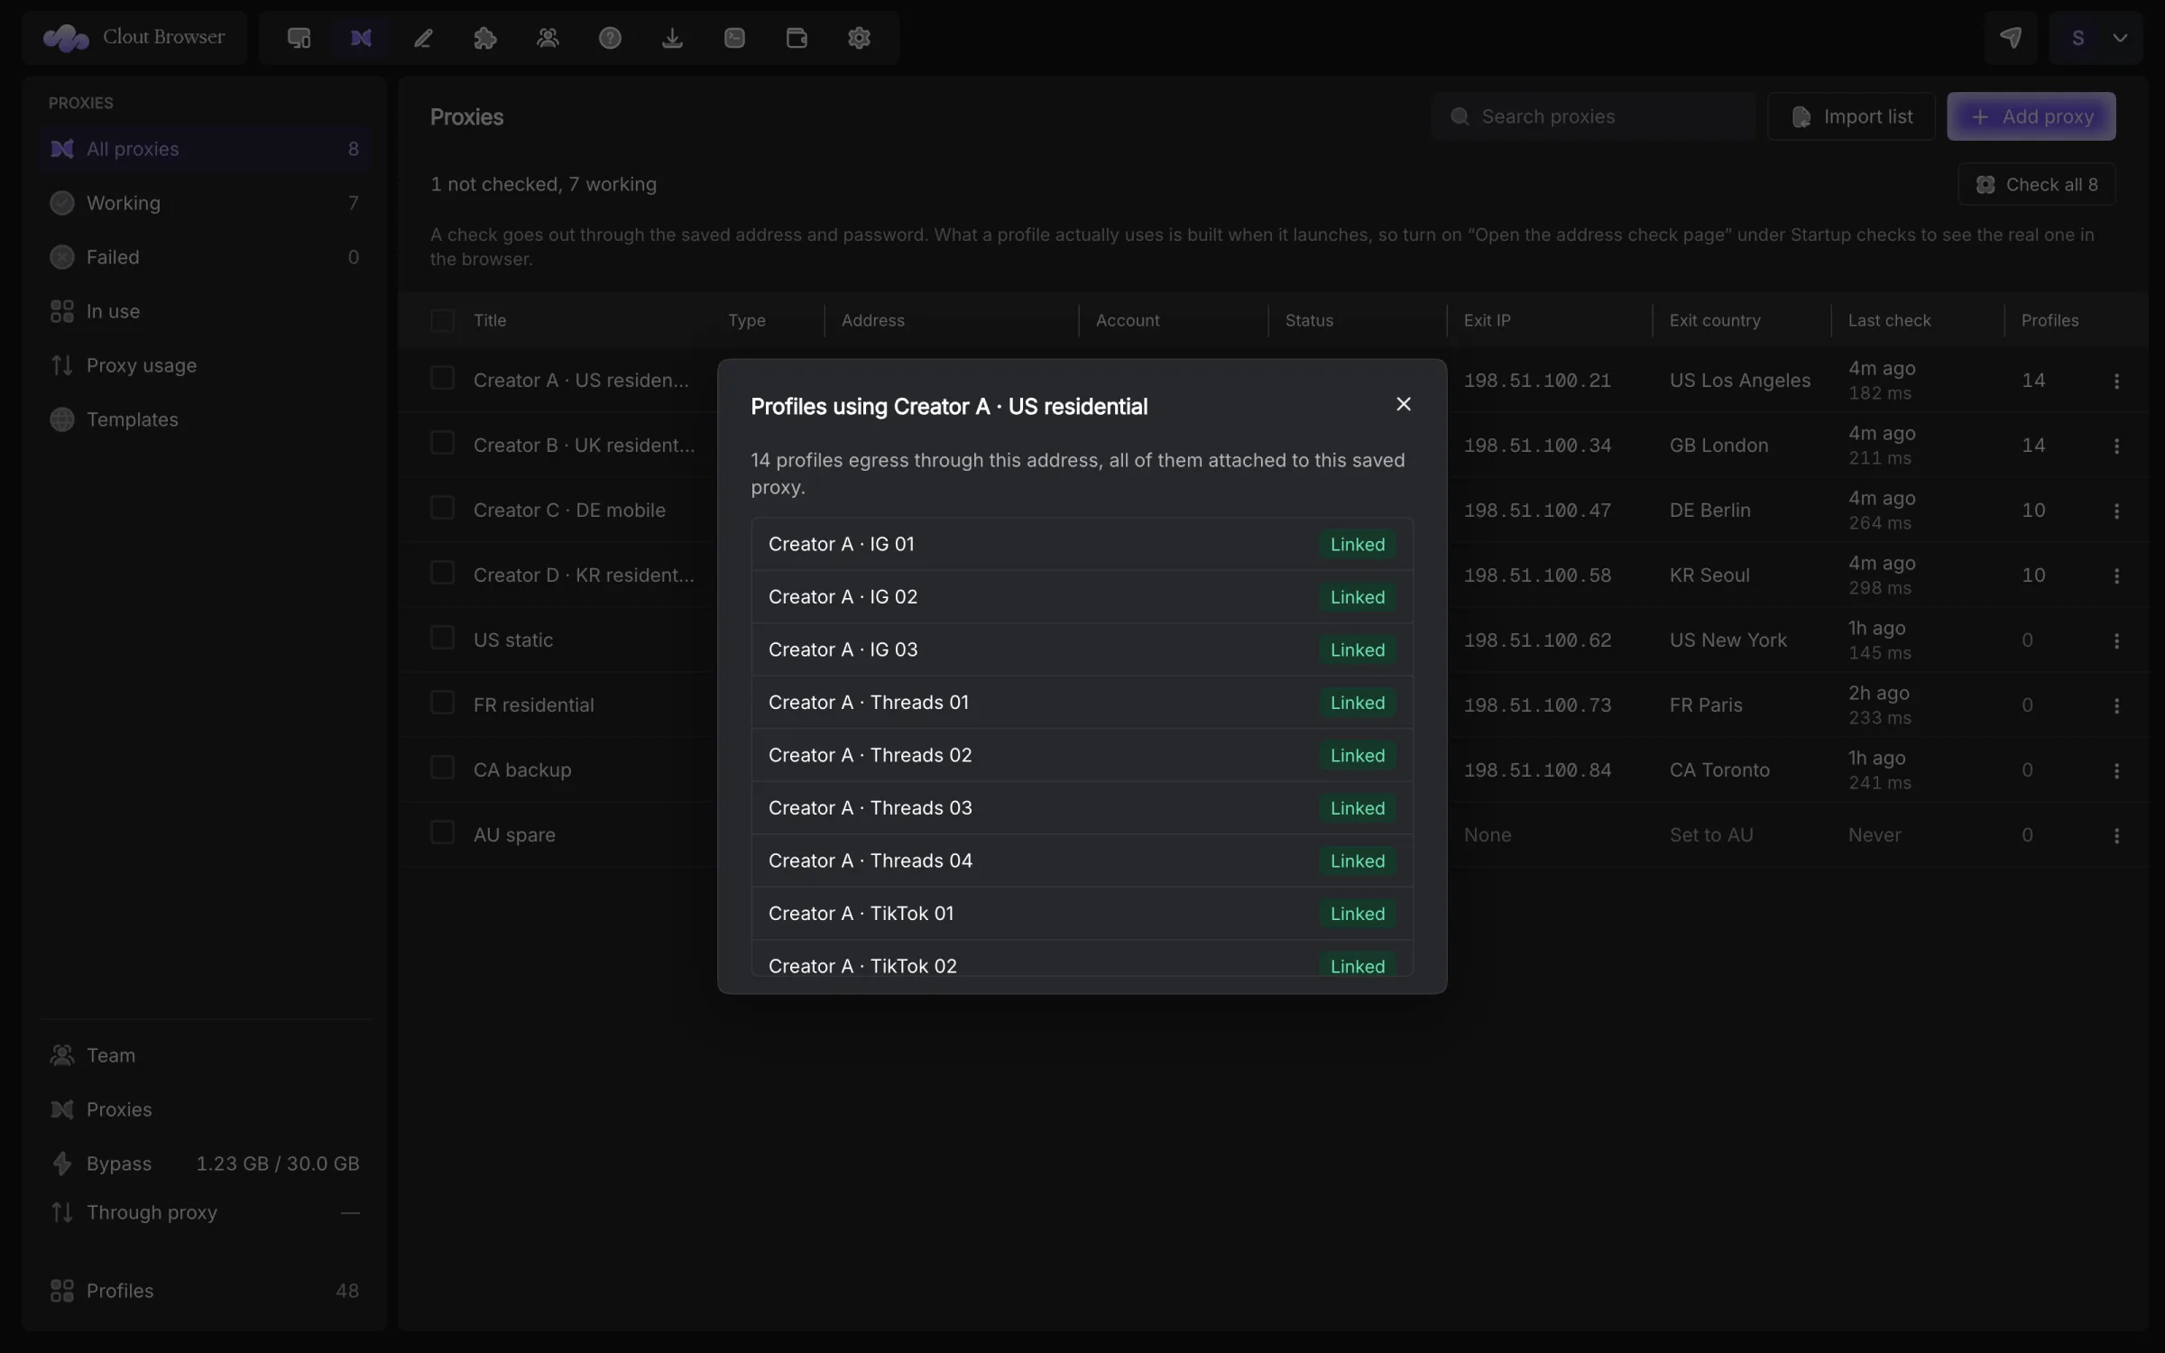
Task: Click the Import list button
Action: pyautogui.click(x=1851, y=116)
